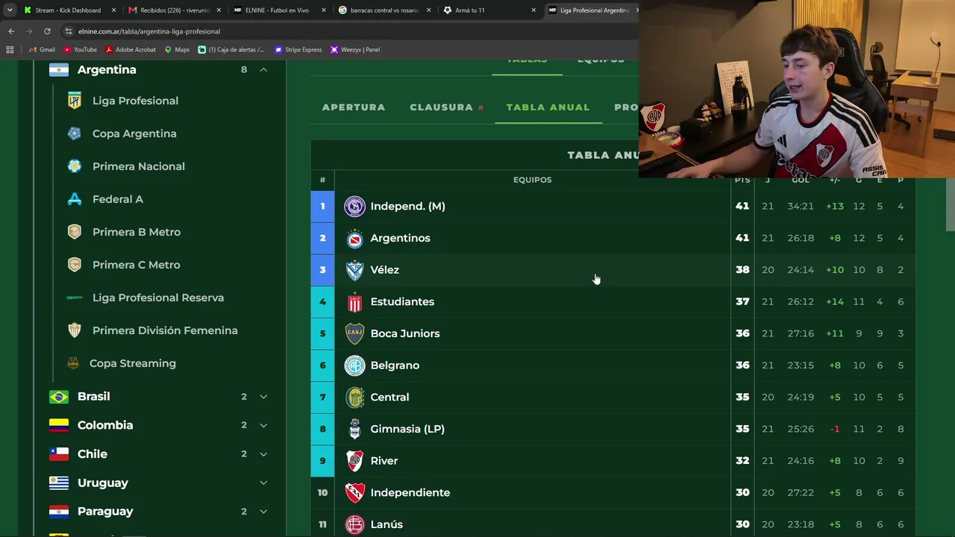Click the Uruguay flag icon

(59, 483)
